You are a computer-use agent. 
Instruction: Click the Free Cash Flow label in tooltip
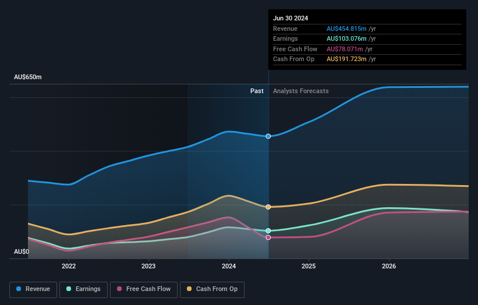(295, 49)
